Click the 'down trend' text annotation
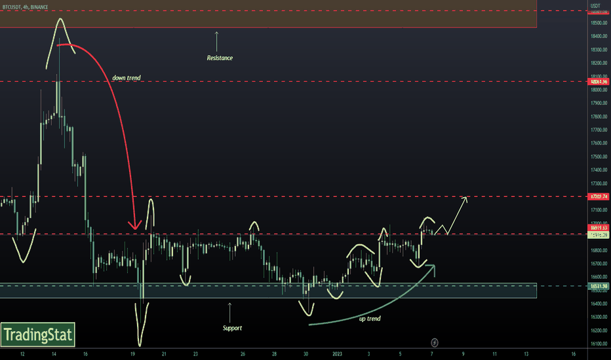Viewport: 611px width, 360px height. point(127,78)
